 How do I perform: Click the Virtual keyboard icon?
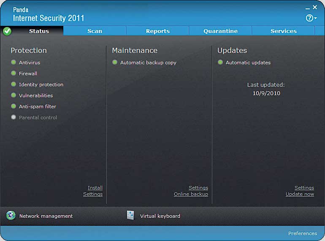130,215
